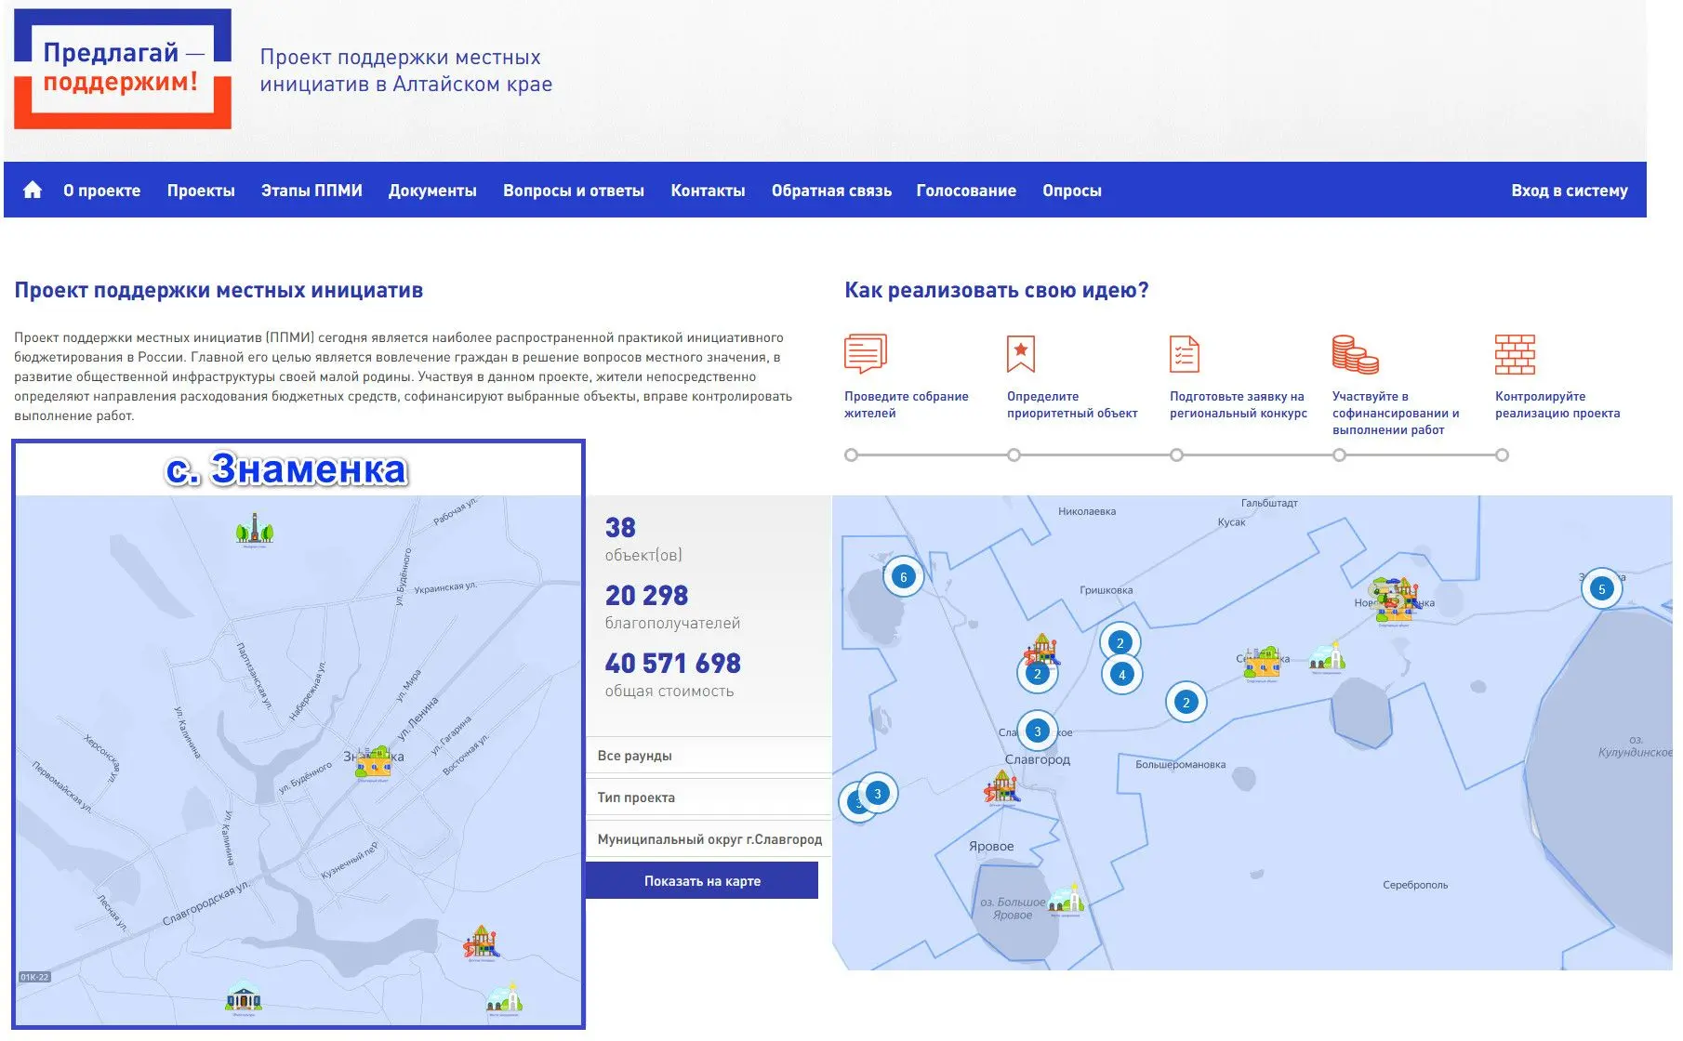The width and height of the screenshot is (1683, 1041).
Task: Click cluster 2 nearest Большеромановка
Action: [1186, 703]
